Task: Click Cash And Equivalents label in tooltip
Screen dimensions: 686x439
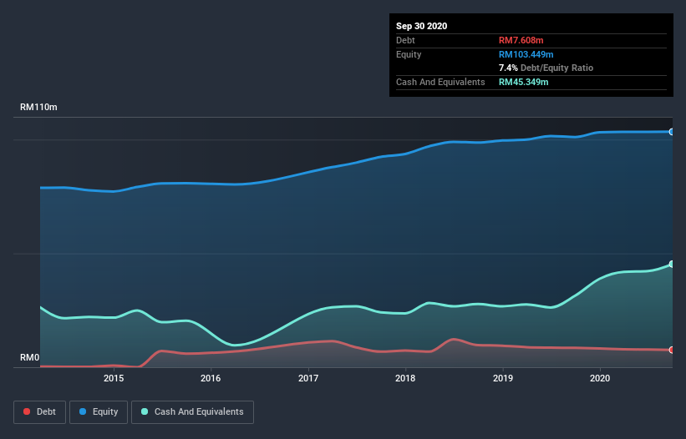Action: click(x=440, y=82)
